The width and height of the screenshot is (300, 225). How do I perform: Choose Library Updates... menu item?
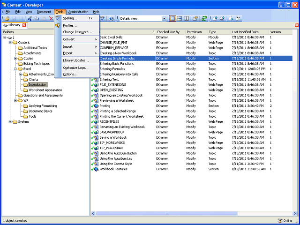tap(80, 60)
